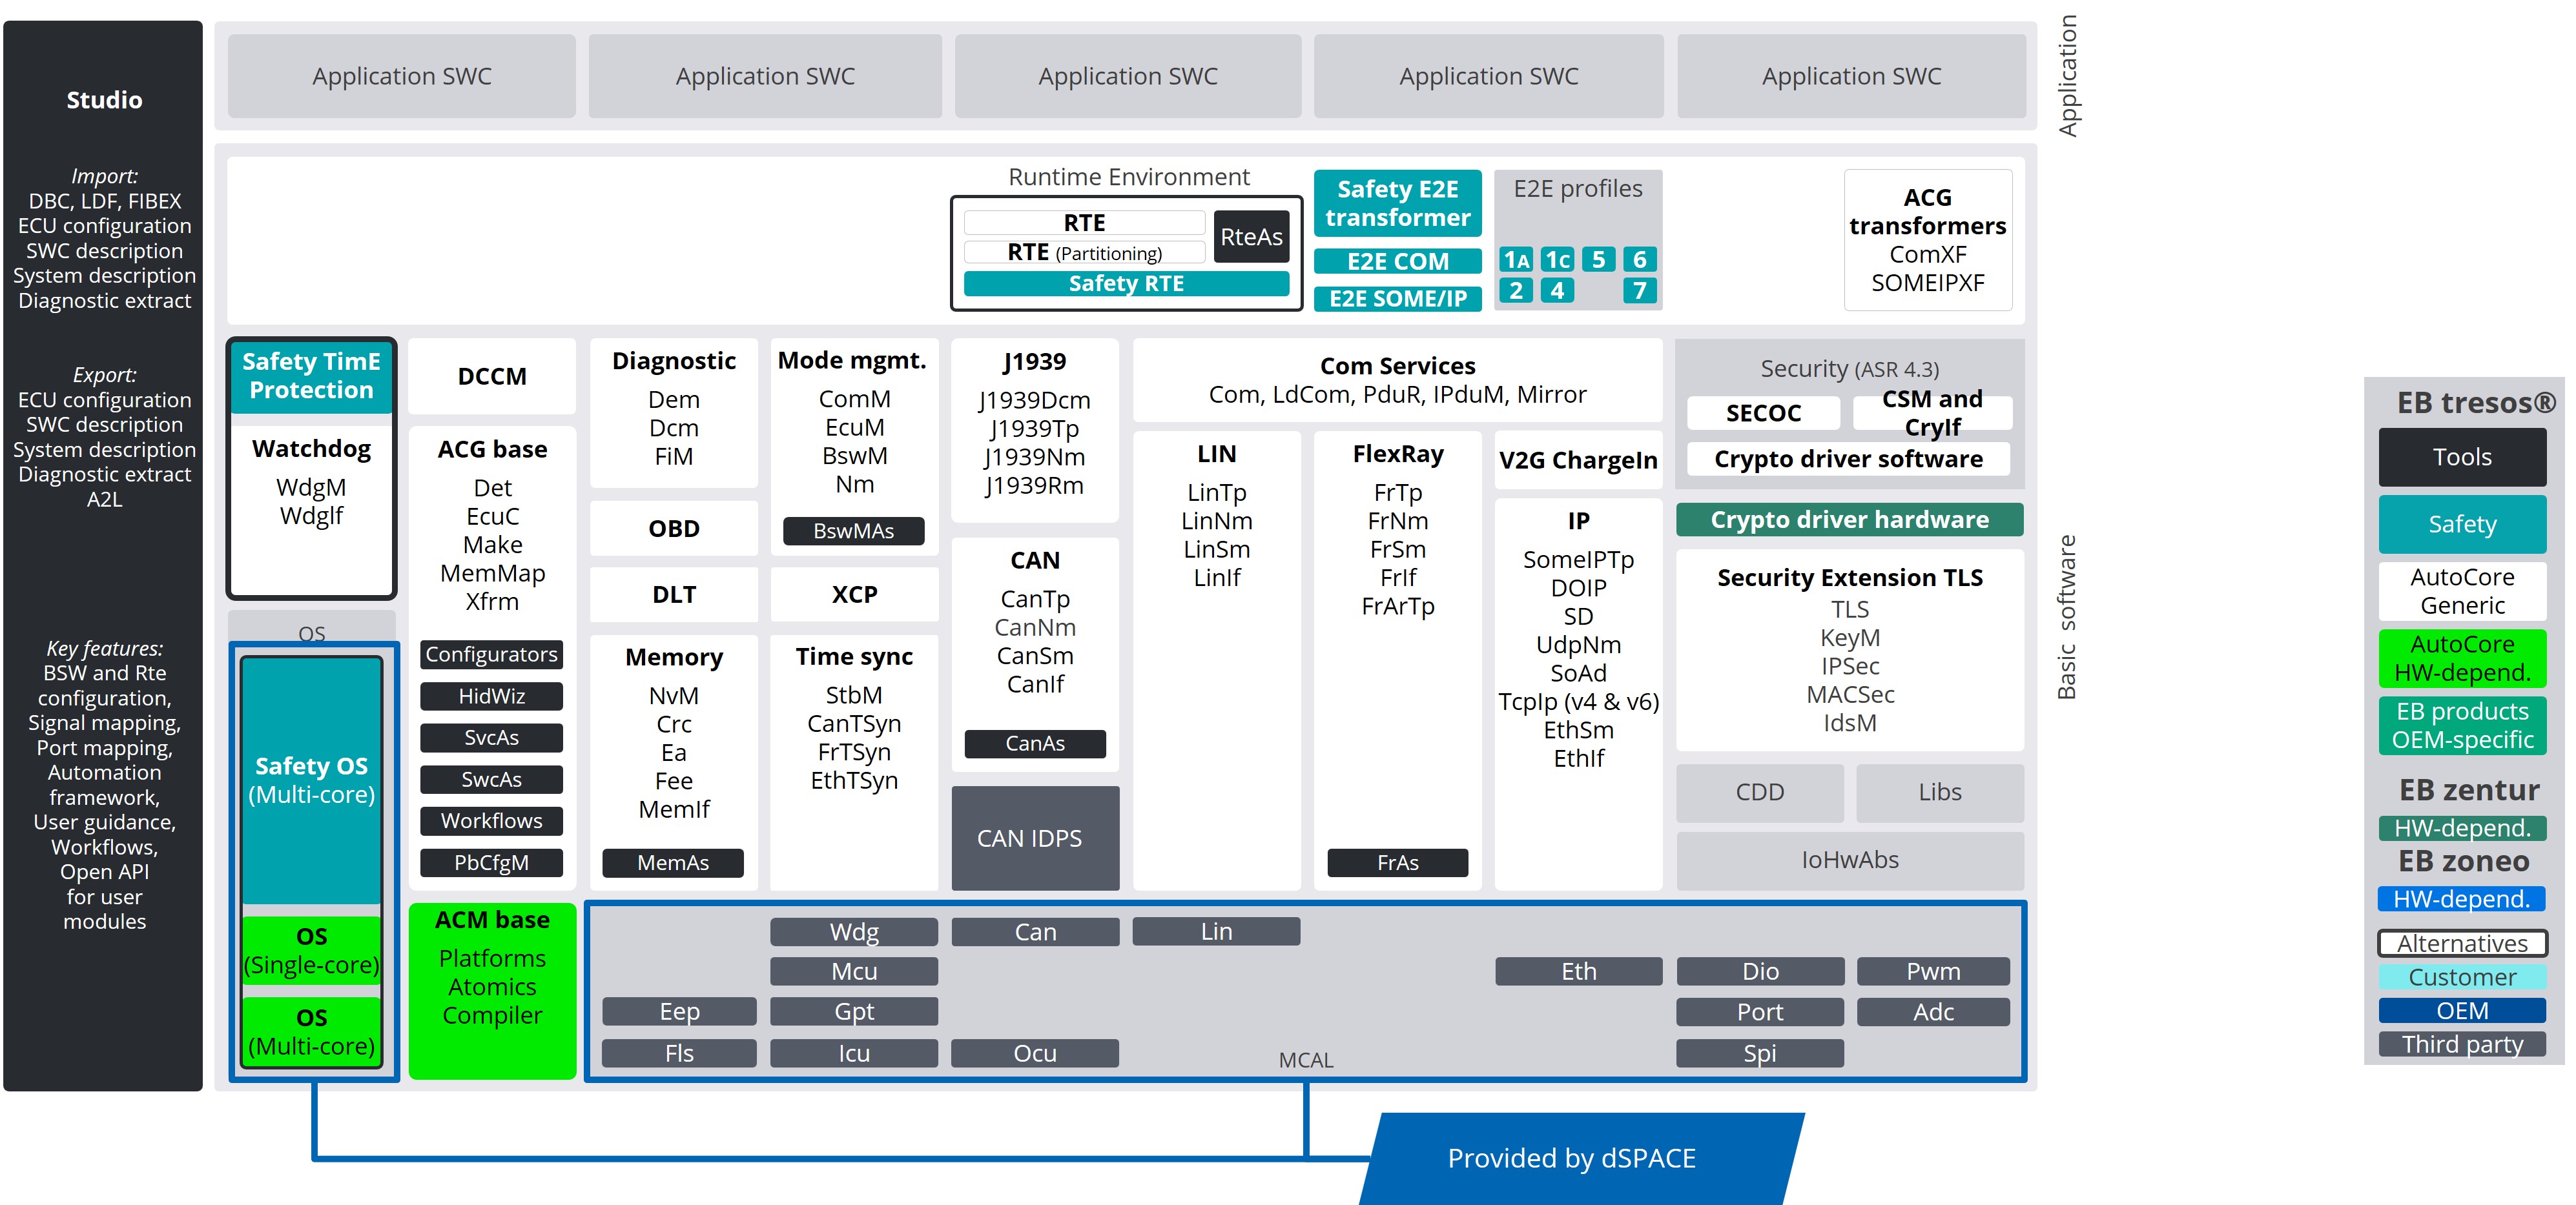Click the FrAs dark label

coord(1398,862)
